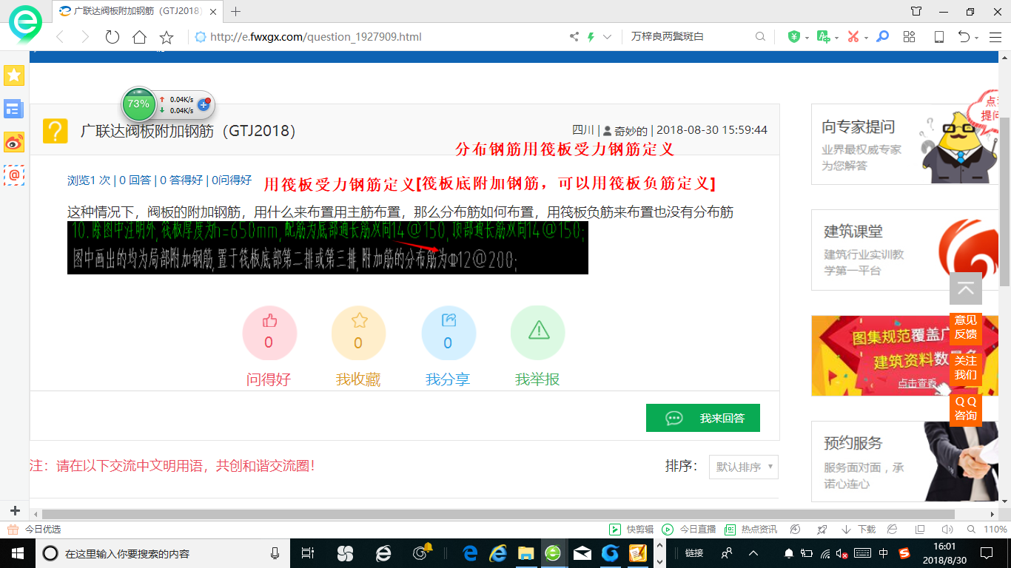Click the skin shirt icon in title bar
1011x568 pixels.
click(x=916, y=11)
